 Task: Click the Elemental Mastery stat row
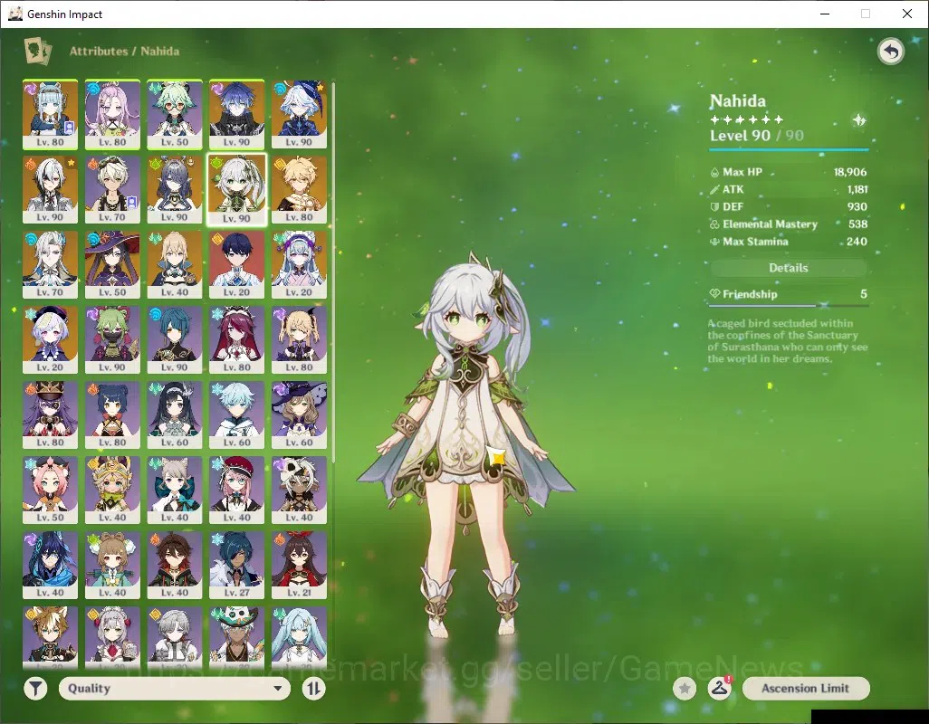coord(788,224)
